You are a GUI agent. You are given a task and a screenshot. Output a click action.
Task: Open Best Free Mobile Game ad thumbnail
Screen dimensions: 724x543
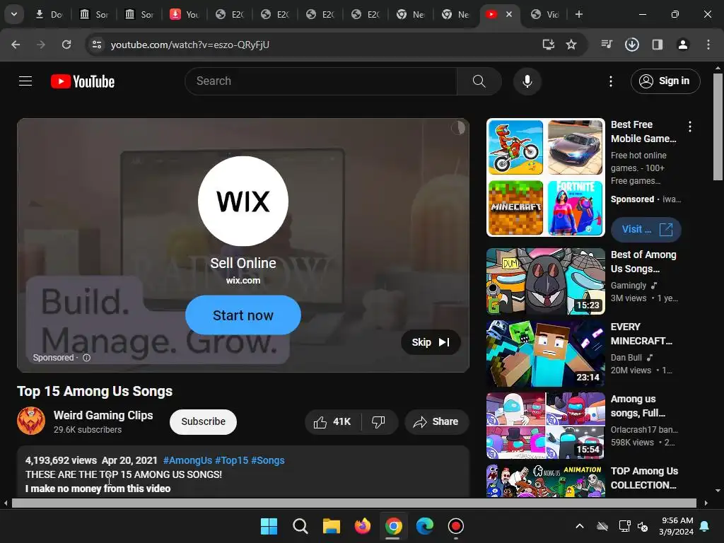pyautogui.click(x=545, y=177)
